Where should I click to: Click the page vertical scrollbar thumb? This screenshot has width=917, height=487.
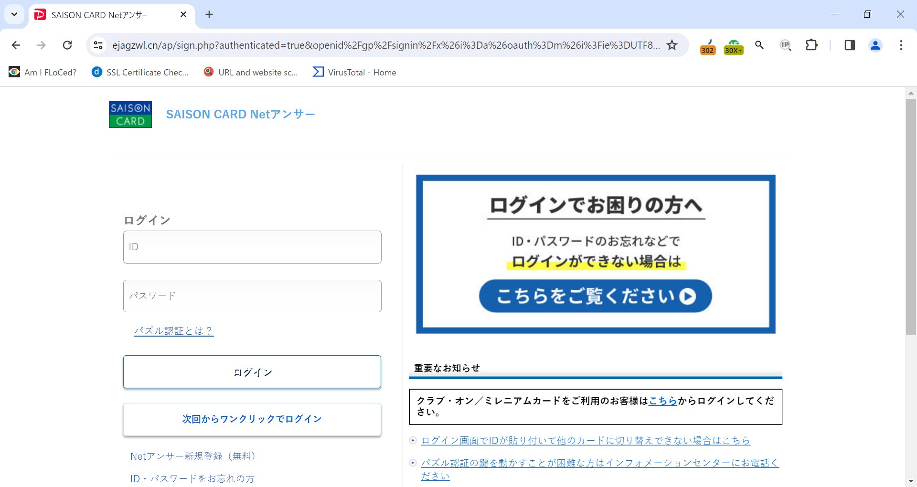click(x=911, y=216)
